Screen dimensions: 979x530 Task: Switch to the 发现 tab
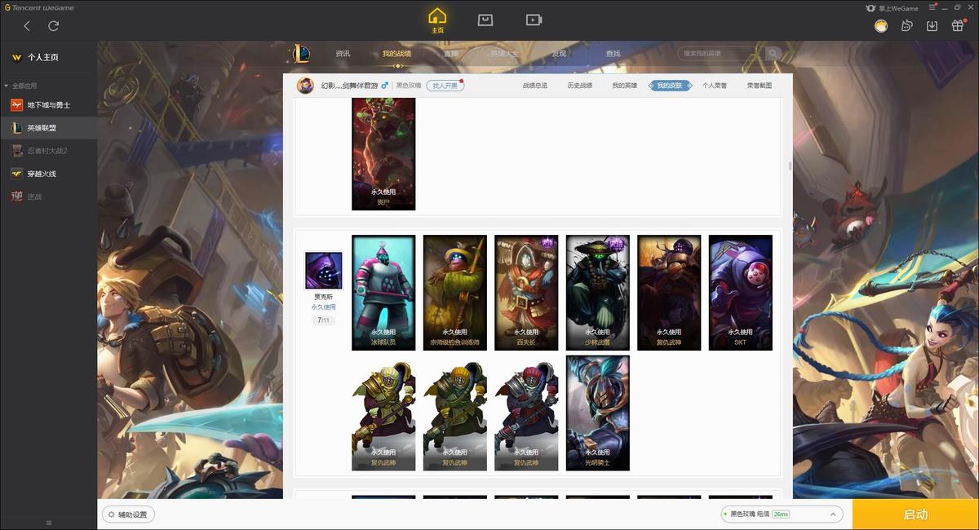[x=559, y=54]
